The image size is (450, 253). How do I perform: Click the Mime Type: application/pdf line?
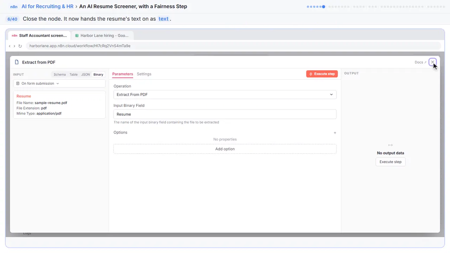(39, 113)
